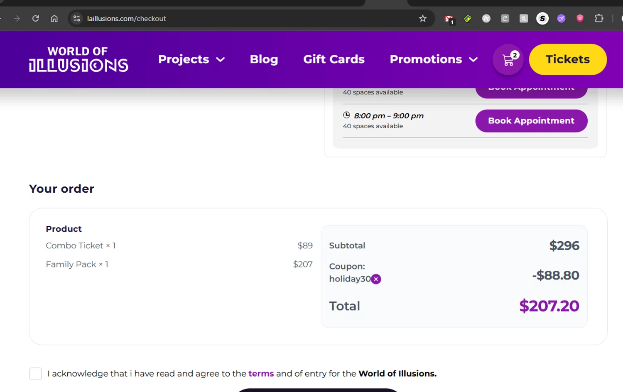Open the Blog page

(264, 59)
